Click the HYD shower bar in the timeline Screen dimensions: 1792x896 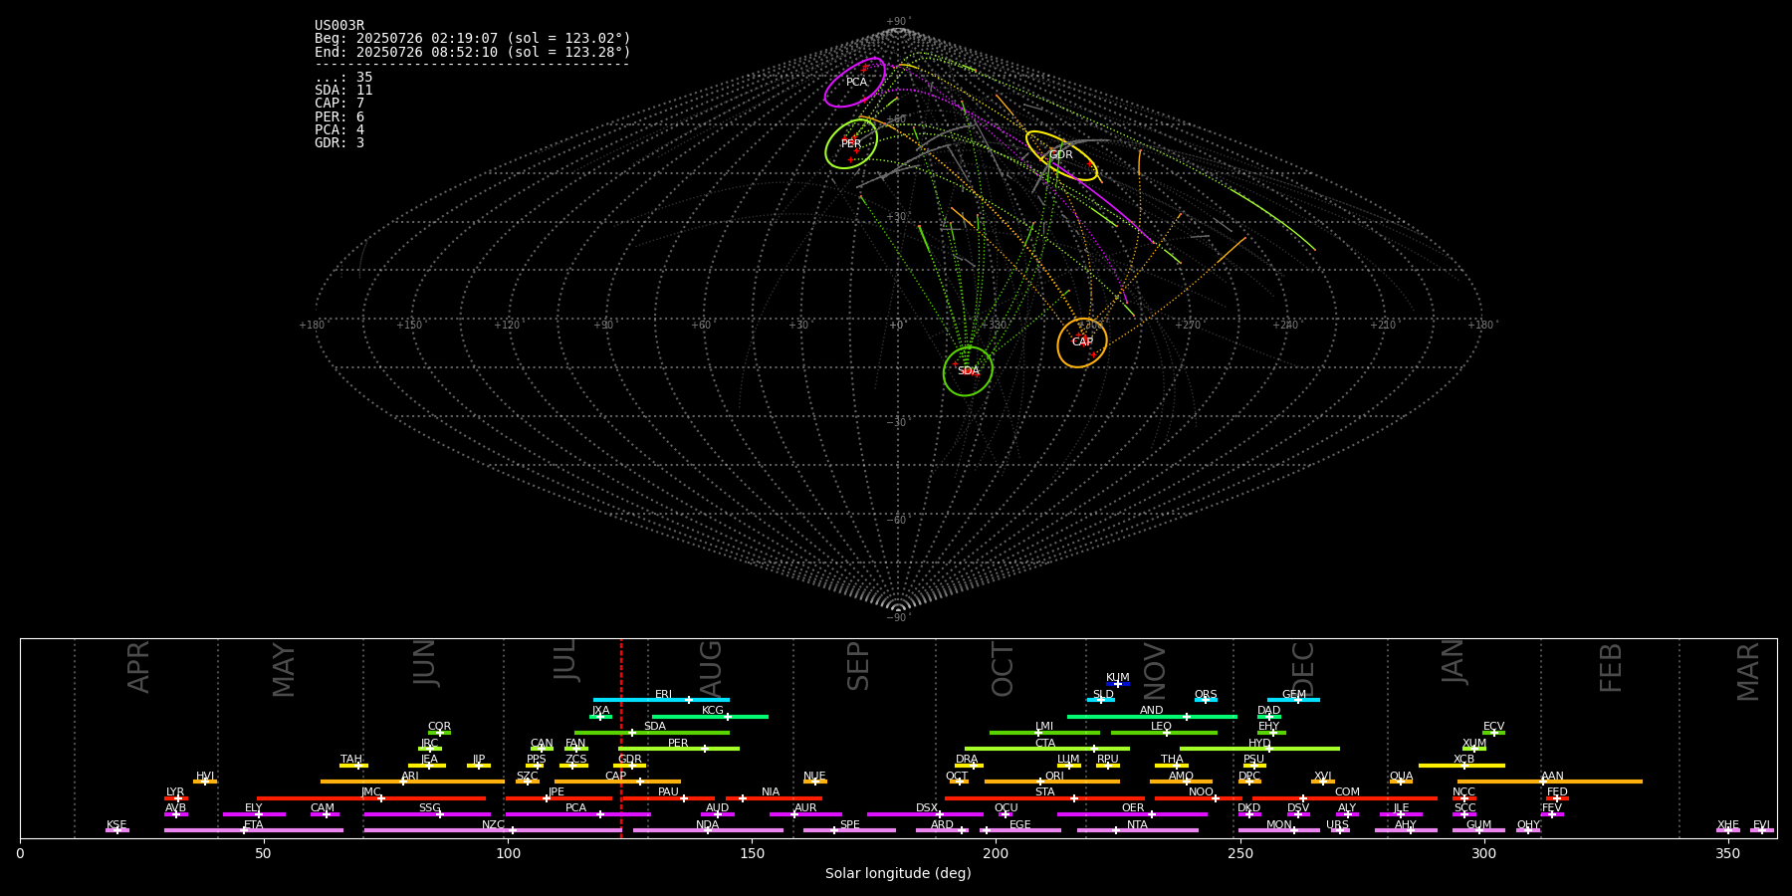(1259, 749)
